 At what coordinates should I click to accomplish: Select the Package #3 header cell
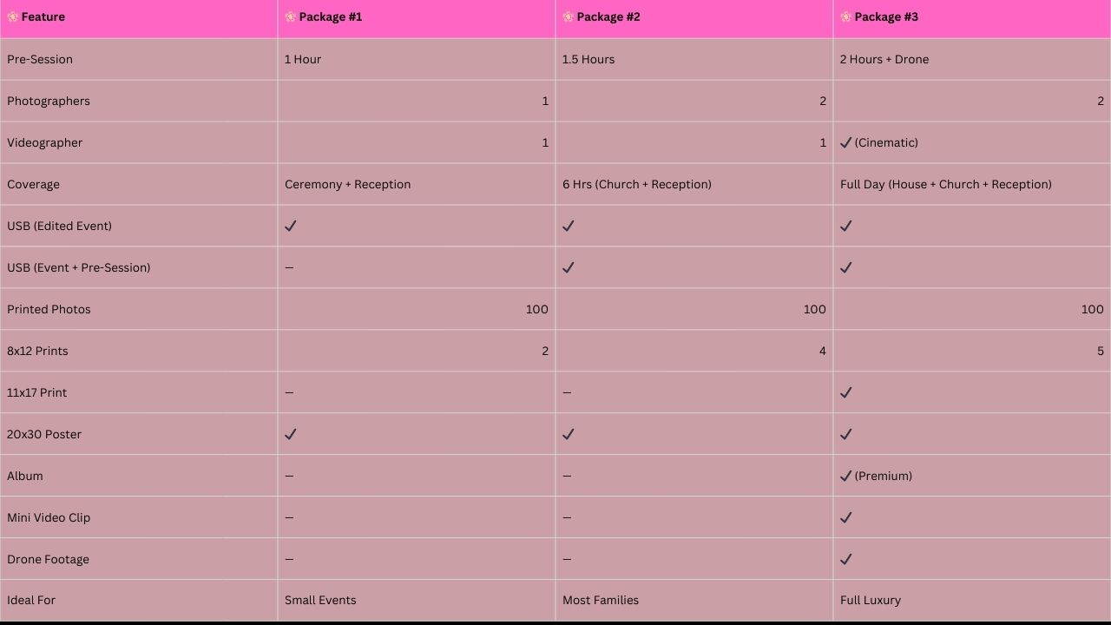[972, 18]
